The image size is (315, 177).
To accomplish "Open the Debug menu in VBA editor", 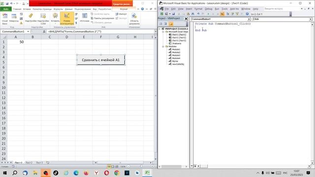I will pos(209,9).
